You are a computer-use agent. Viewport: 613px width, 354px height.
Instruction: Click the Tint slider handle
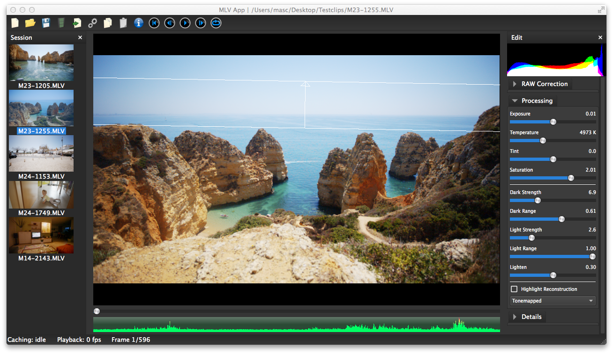coord(553,159)
